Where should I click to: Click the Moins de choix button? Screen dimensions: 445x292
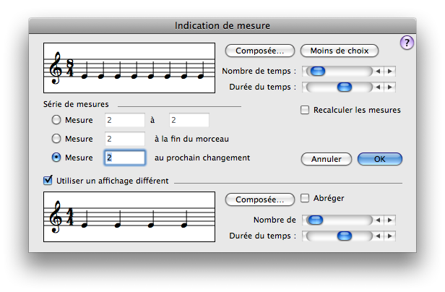(340, 51)
